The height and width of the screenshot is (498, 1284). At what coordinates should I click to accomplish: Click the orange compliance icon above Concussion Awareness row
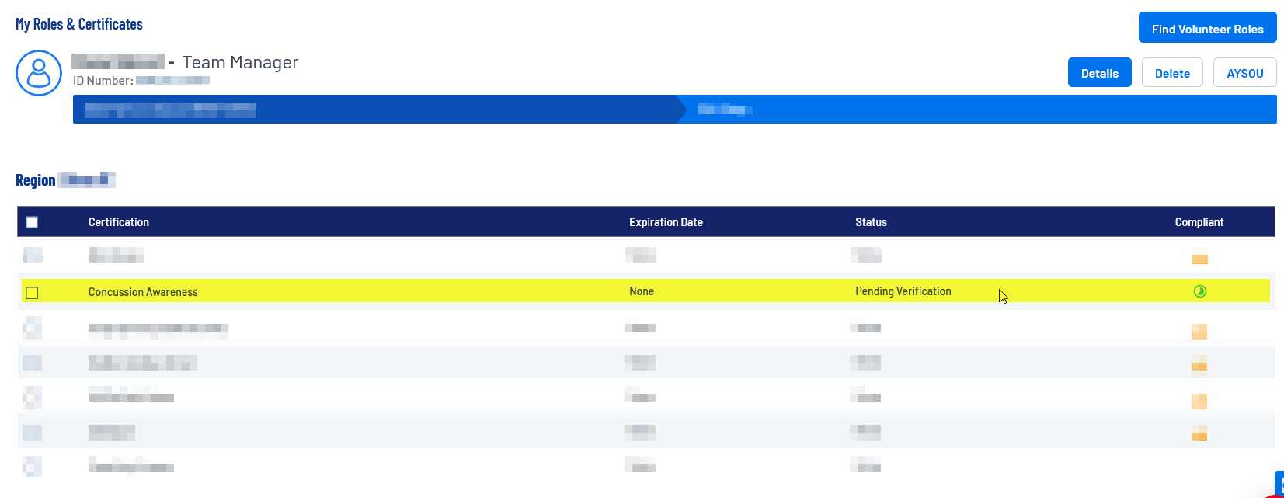1199,256
